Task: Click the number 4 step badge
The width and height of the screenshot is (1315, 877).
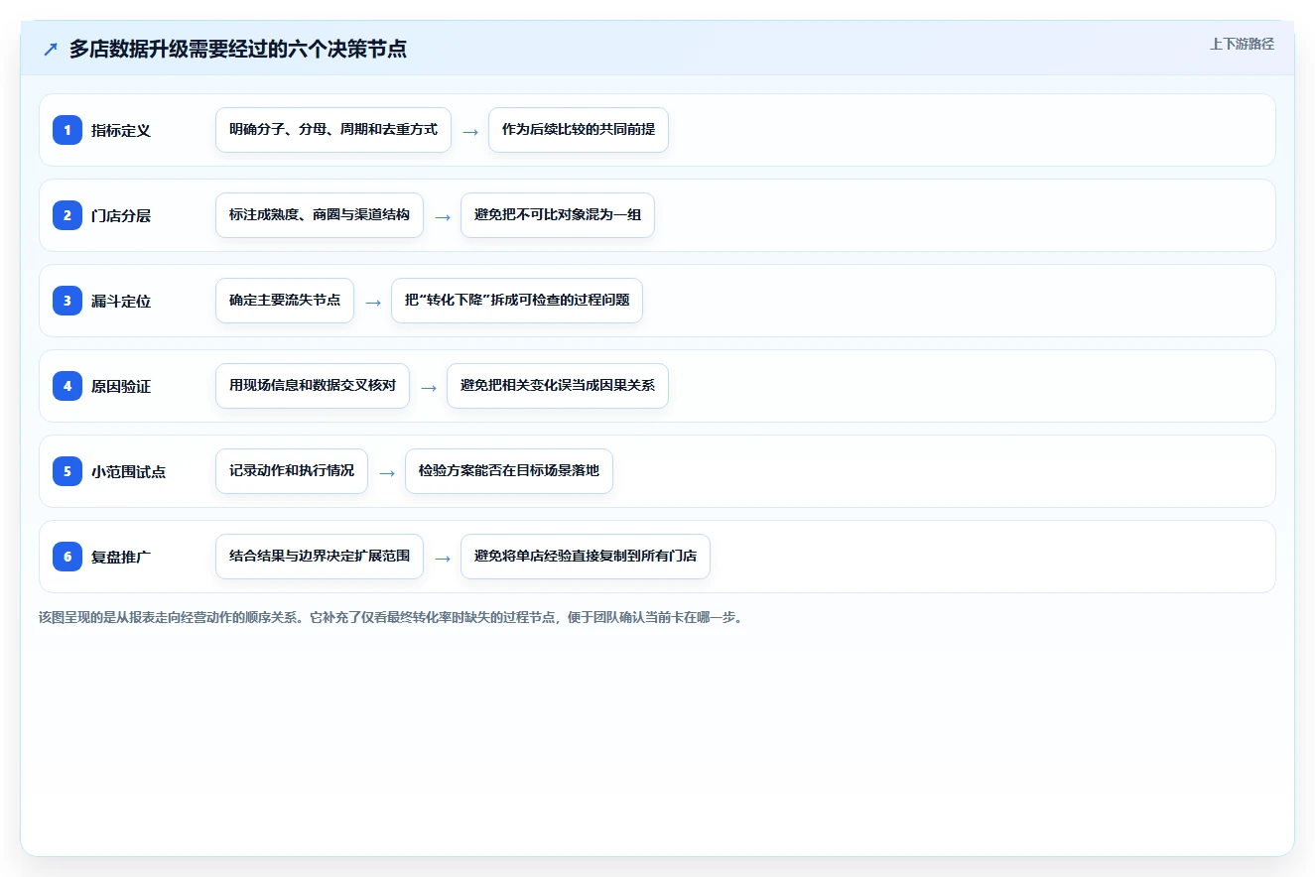Action: (67, 386)
